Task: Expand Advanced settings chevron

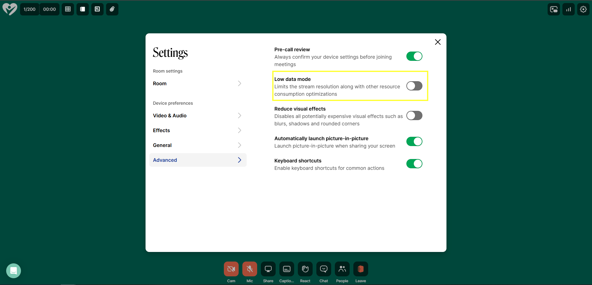Action: pos(240,160)
